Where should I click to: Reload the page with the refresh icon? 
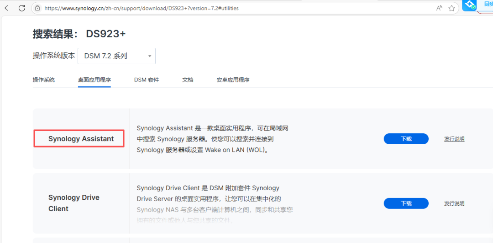[22, 8]
